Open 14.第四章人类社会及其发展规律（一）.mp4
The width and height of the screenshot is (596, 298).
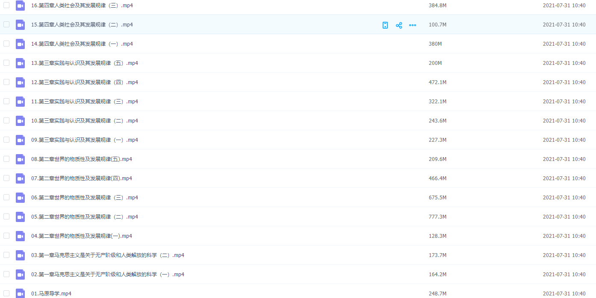82,44
